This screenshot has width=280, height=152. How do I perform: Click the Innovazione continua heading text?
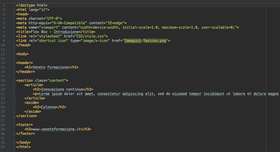click(62, 89)
